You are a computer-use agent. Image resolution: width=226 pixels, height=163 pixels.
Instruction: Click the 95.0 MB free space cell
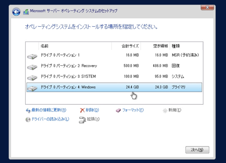pyautogui.click(x=161, y=76)
